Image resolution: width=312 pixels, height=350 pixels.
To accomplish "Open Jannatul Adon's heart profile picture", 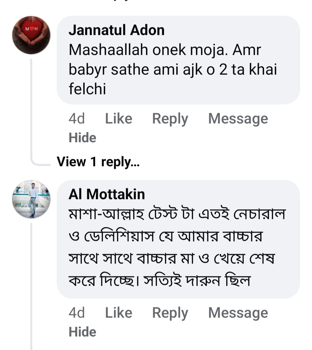I will (x=31, y=35).
